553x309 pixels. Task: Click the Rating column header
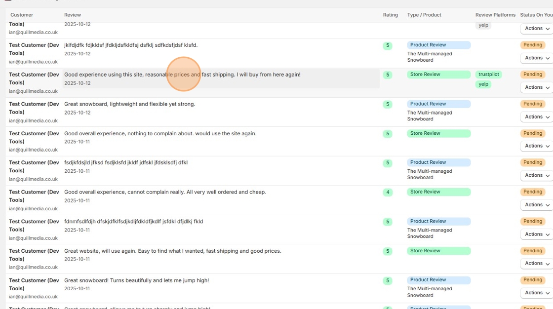391,15
